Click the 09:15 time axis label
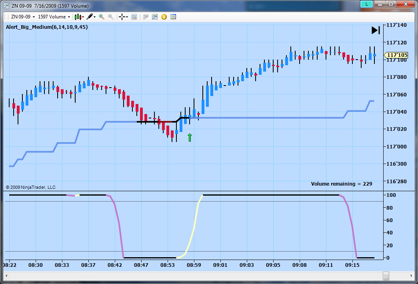Image resolution: width=418 pixels, height=284 pixels. (x=352, y=265)
